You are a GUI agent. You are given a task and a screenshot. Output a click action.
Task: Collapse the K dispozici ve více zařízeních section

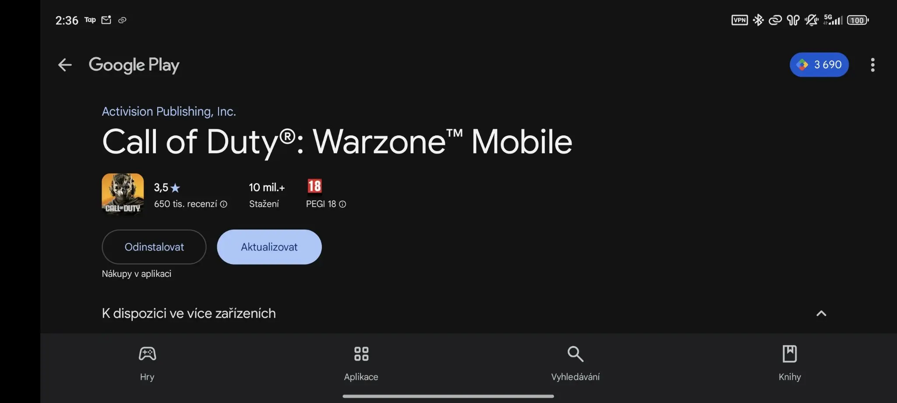pyautogui.click(x=821, y=313)
